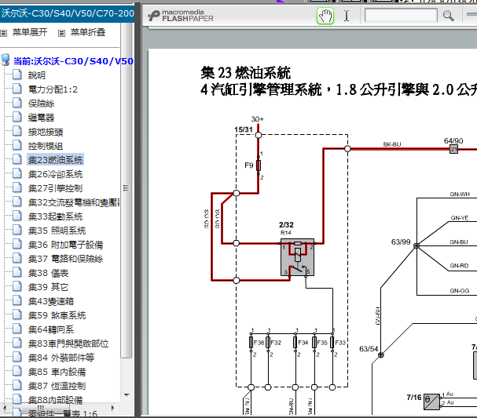Open 集39 其它 entry
The height and width of the screenshot is (418, 477).
[48, 287]
